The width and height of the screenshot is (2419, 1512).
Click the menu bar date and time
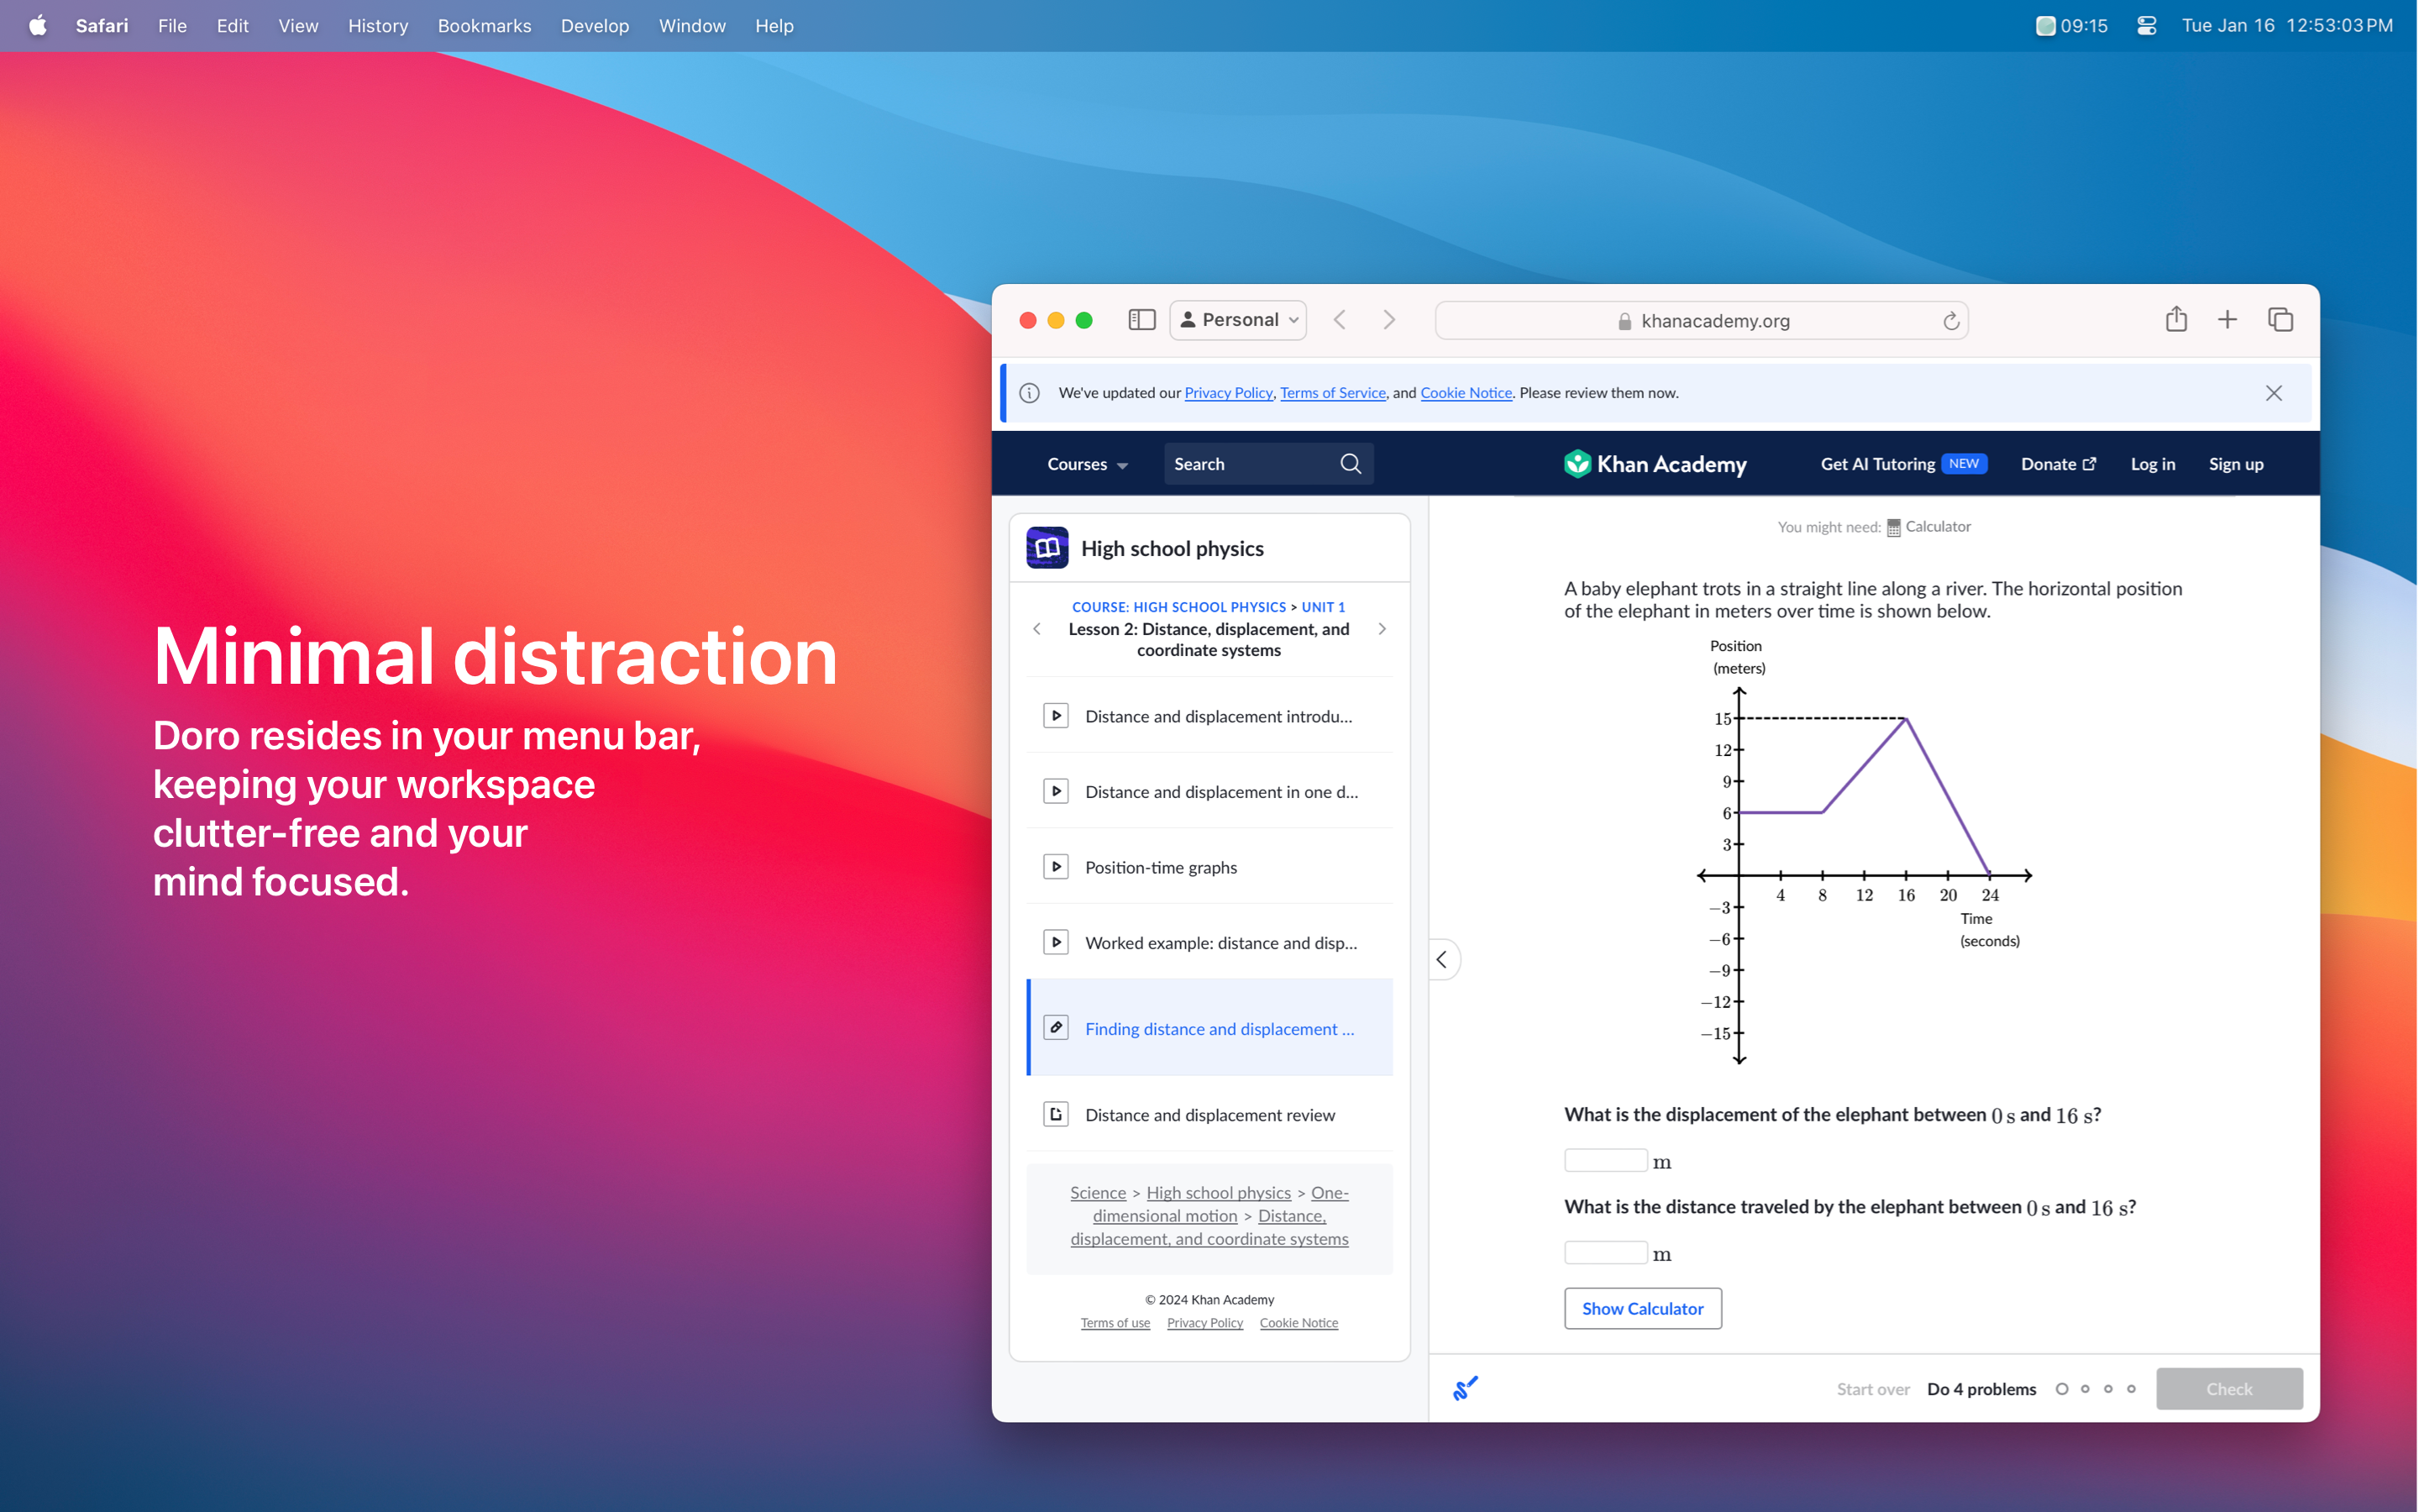click(2286, 25)
